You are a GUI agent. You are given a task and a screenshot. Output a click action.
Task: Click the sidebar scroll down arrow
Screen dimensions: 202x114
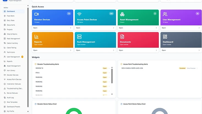pyautogui.click(x=28, y=112)
